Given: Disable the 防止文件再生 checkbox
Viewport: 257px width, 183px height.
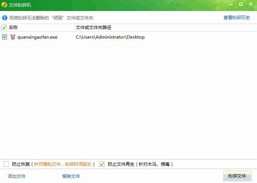Looking at the screenshot, I should (102, 164).
